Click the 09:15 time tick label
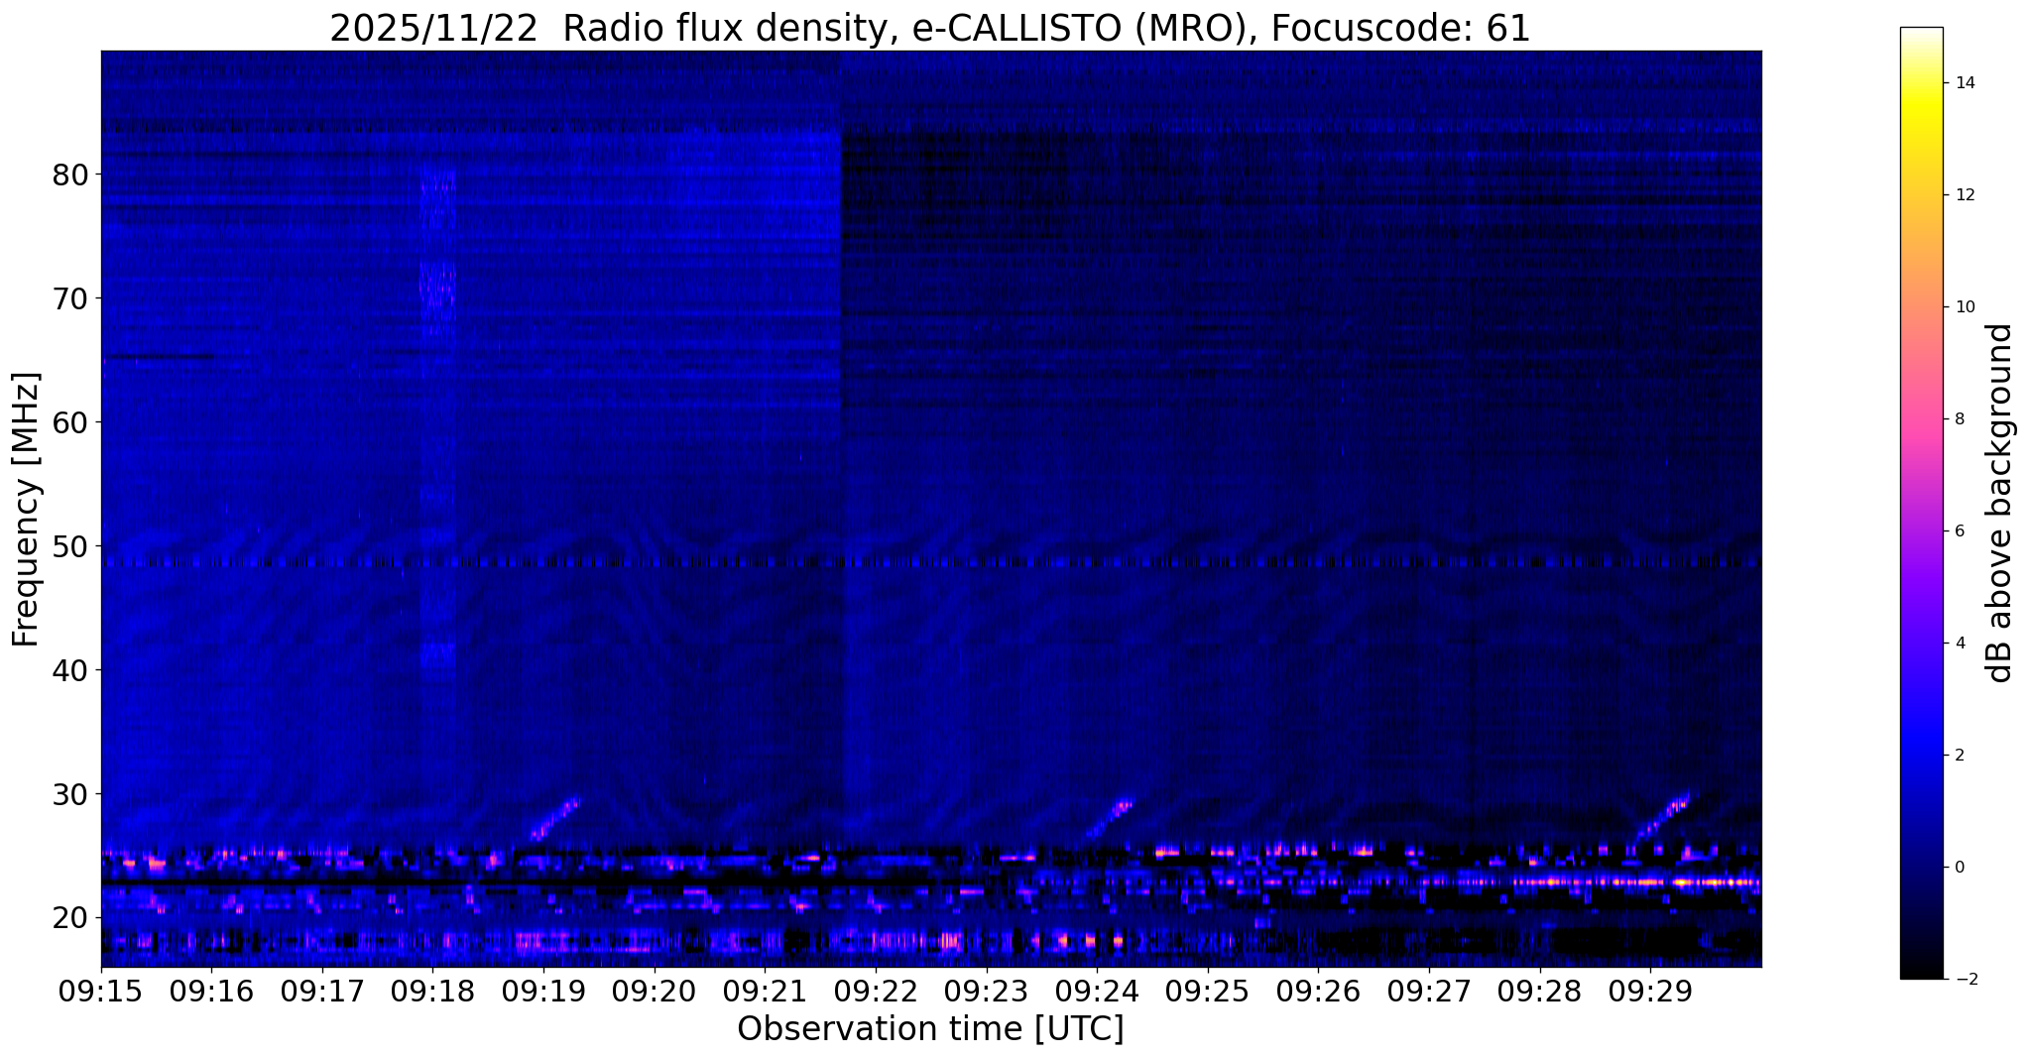 pos(101,990)
